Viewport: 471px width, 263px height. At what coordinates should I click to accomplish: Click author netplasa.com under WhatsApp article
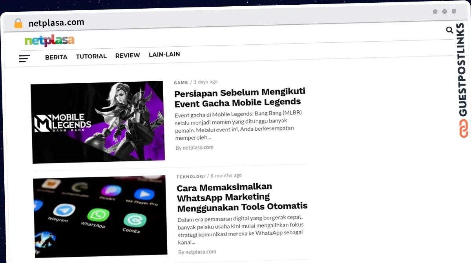click(201, 252)
